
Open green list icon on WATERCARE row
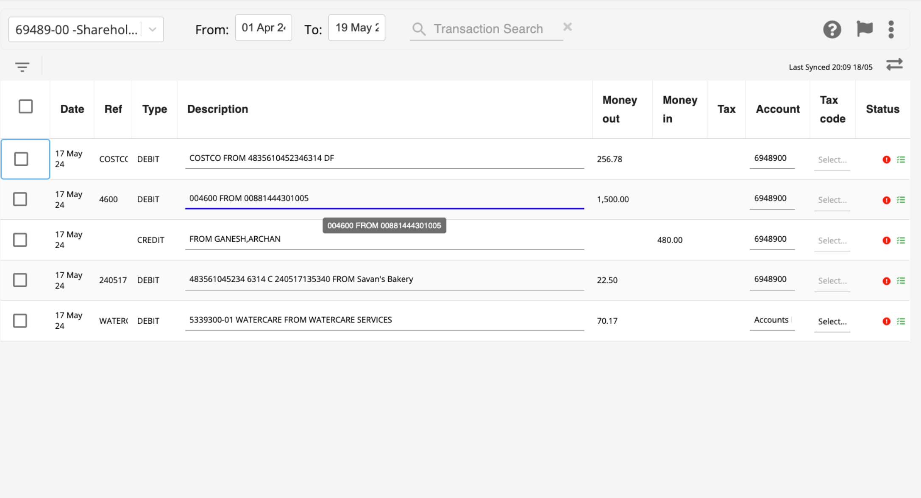click(901, 322)
